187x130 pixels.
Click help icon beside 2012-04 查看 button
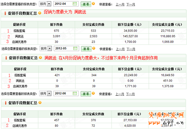(93, 4)
